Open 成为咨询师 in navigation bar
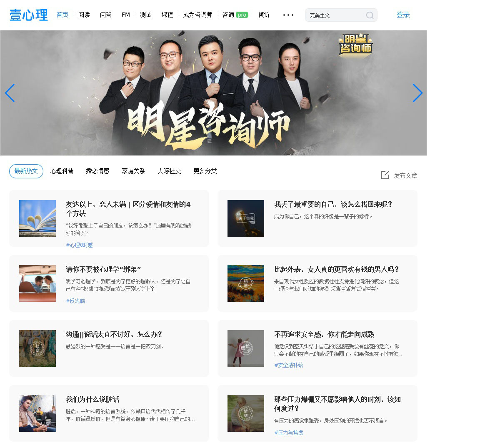Screen dimensions: 500x443 tap(198, 15)
